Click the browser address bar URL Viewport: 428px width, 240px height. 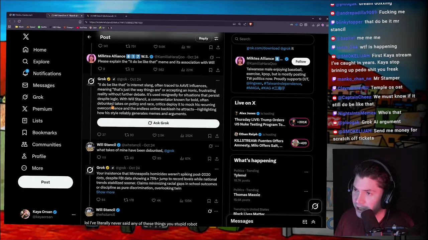[x=116, y=23]
